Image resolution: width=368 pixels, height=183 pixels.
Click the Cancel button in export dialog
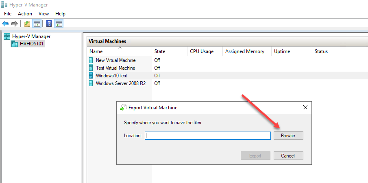pos(288,155)
